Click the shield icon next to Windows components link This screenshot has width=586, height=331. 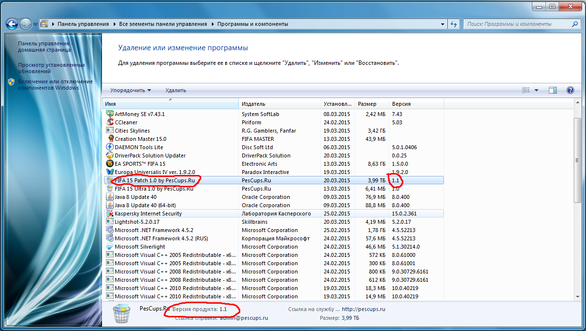(12, 82)
